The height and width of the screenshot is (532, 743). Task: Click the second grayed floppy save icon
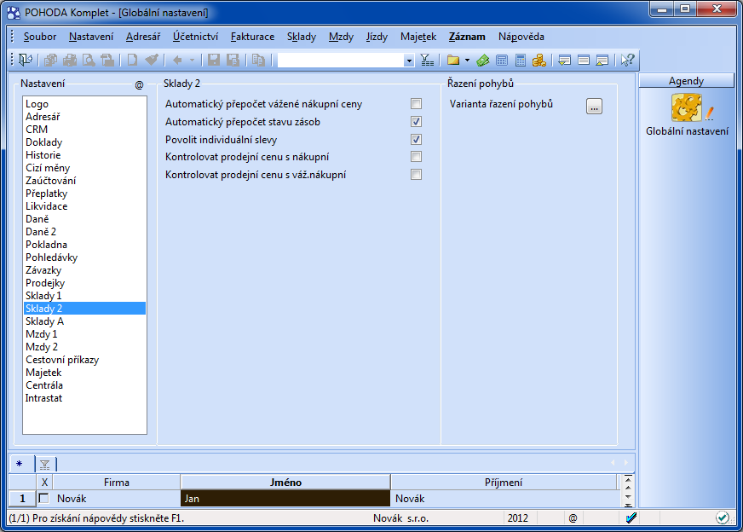pyautogui.click(x=233, y=60)
